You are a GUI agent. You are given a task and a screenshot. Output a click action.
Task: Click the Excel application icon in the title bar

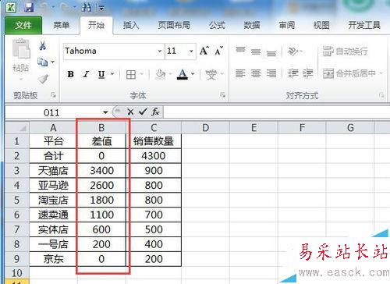click(x=11, y=7)
